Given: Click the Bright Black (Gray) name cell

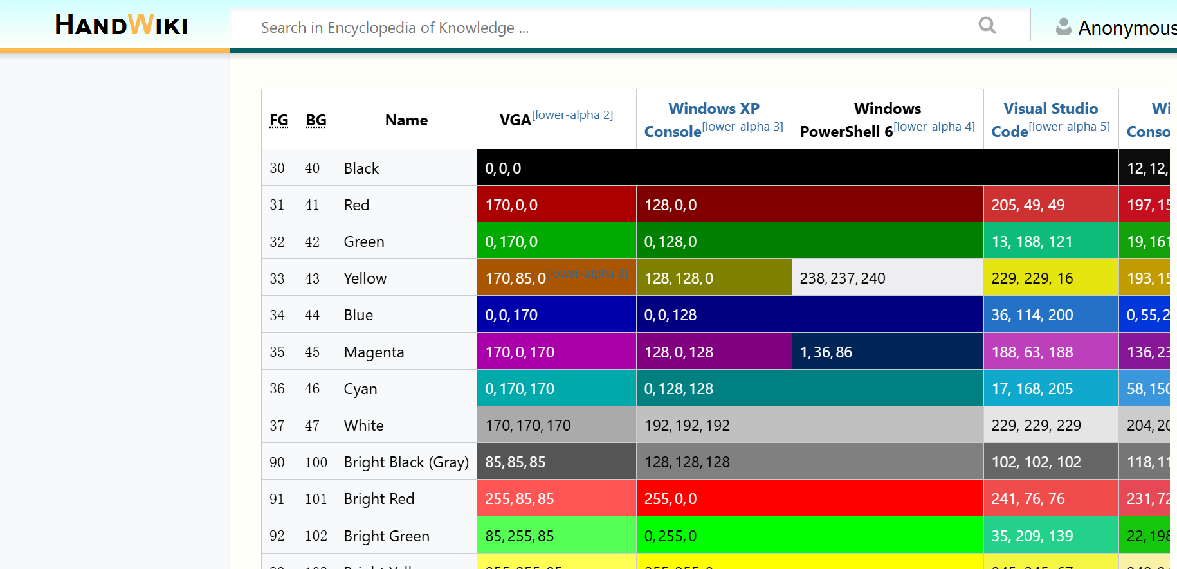Looking at the screenshot, I should point(406,462).
